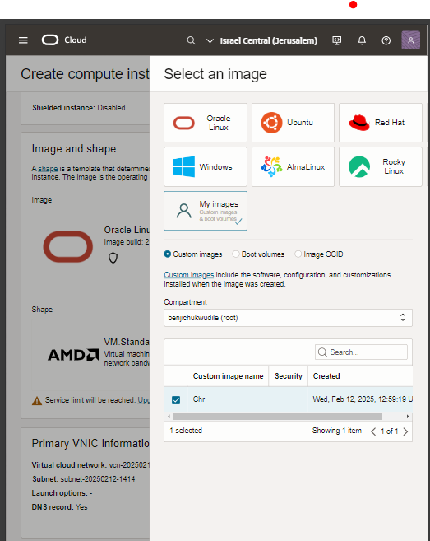
Task: Click the horizontal scrollbar in images table
Action: coord(277,417)
